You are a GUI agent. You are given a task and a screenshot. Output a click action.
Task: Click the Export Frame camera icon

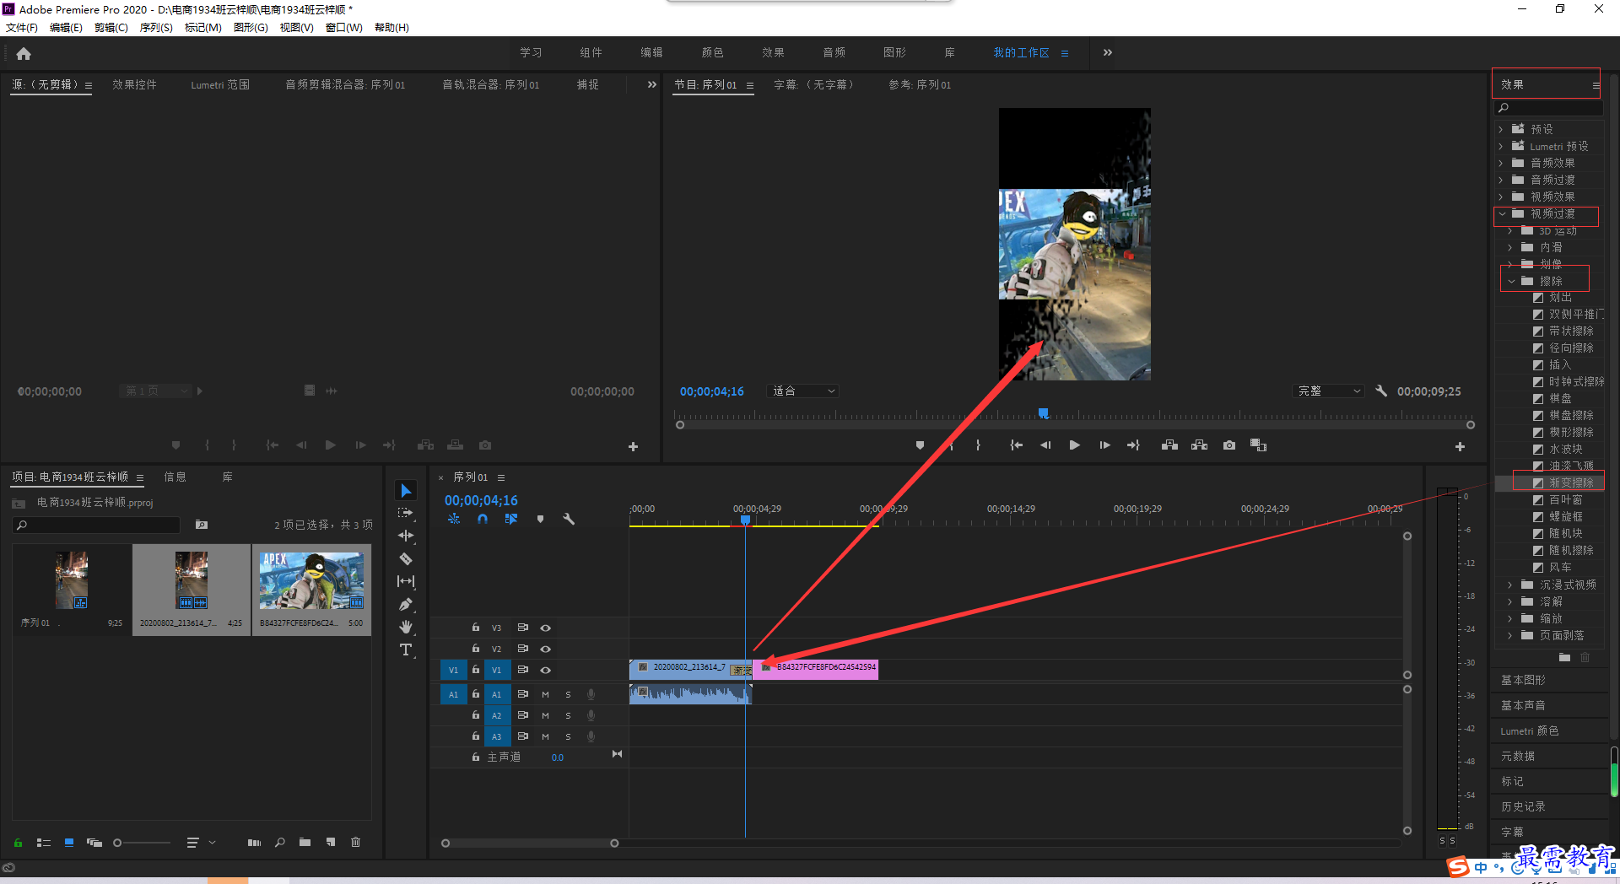[x=1229, y=445]
